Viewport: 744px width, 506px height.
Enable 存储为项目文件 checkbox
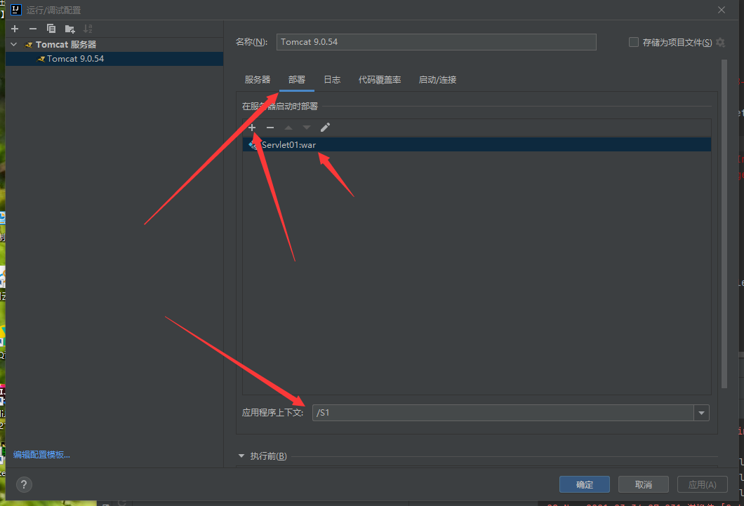tap(633, 42)
